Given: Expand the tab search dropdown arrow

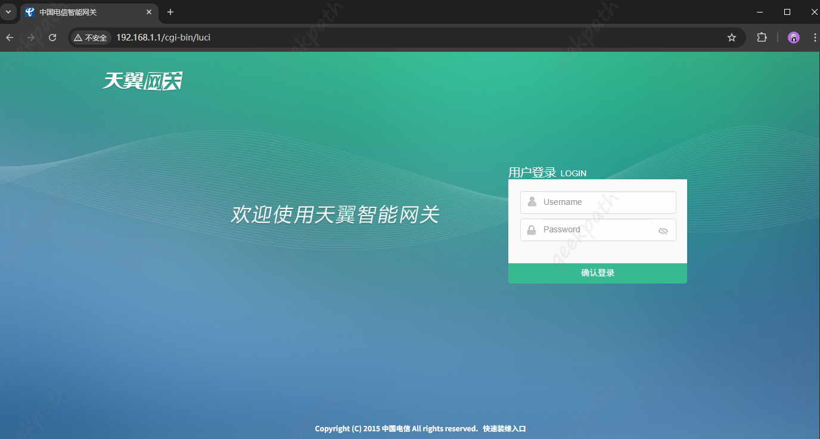Looking at the screenshot, I should pos(8,12).
